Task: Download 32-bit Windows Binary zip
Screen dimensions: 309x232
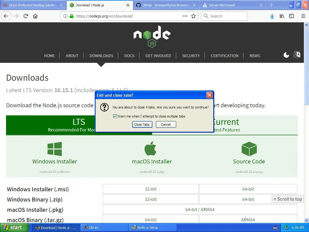Action: click(151, 199)
